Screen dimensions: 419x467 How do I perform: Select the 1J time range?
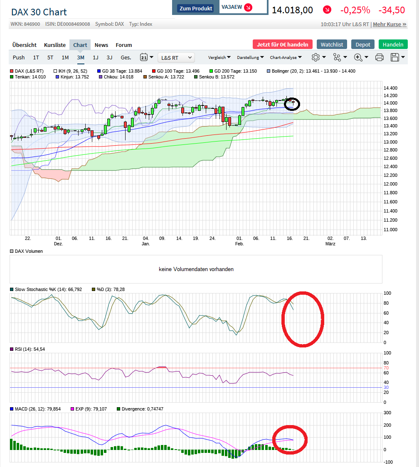coord(96,57)
